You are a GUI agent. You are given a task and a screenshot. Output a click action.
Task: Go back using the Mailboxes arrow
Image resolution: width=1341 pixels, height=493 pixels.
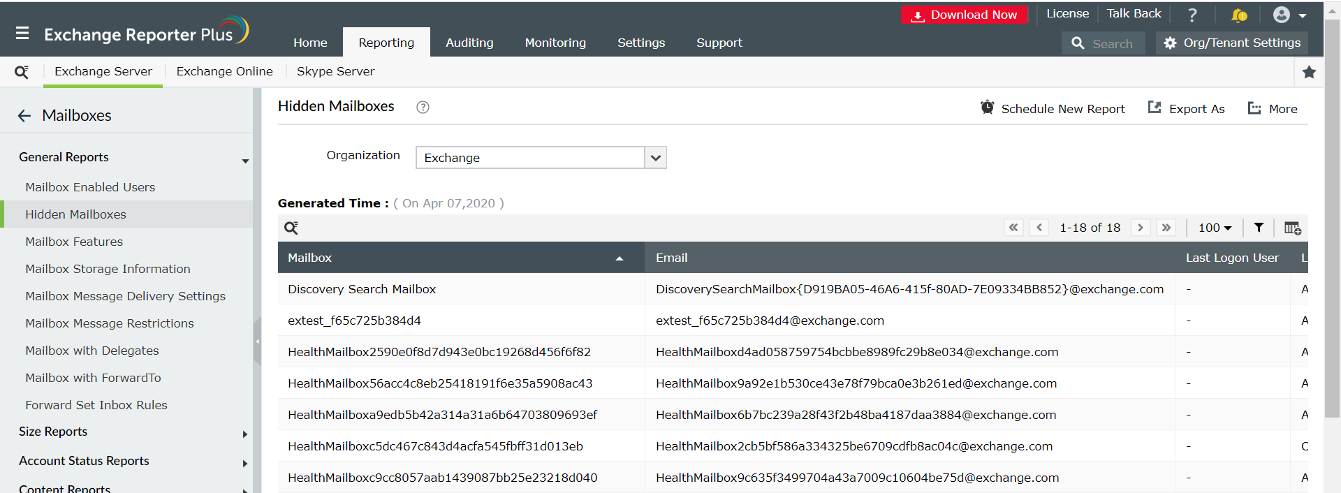pyautogui.click(x=24, y=116)
